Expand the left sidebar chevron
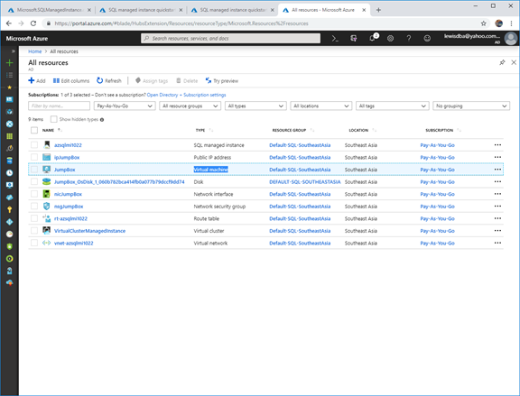 click(14, 51)
